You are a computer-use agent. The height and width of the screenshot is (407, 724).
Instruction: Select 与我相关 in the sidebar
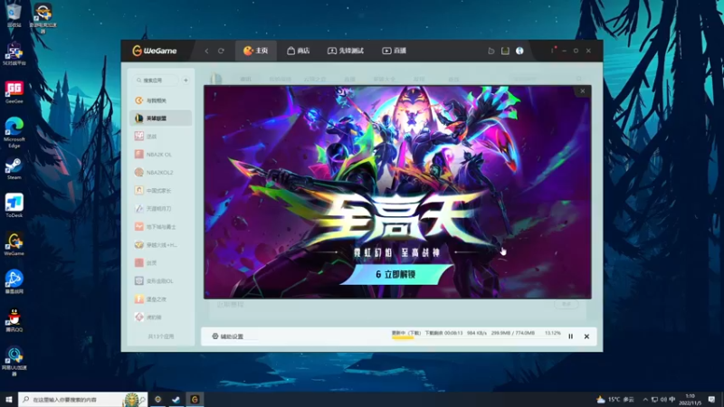point(161,100)
